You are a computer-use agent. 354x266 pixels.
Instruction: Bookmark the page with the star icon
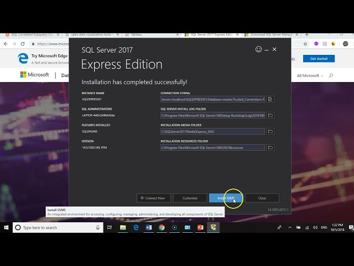click(305, 44)
